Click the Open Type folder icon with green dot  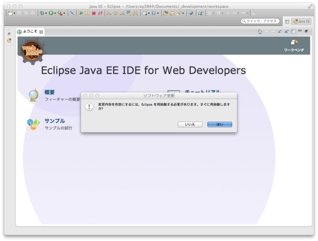click(x=165, y=13)
